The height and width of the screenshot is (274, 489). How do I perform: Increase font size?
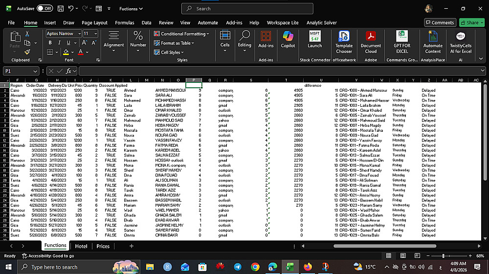point(84,43)
